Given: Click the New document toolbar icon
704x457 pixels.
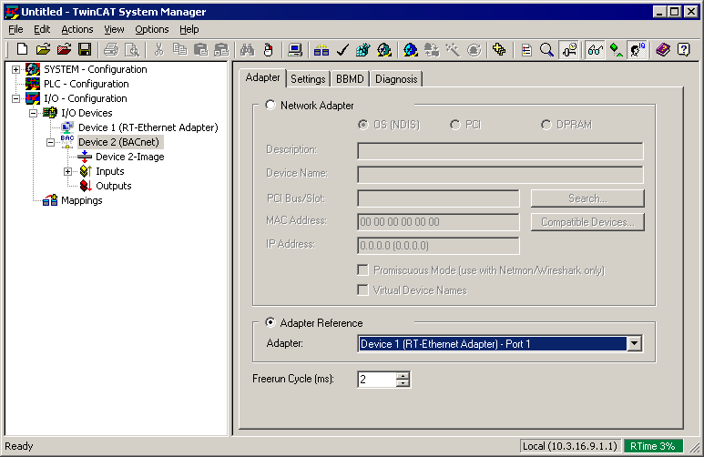Looking at the screenshot, I should pyautogui.click(x=22, y=49).
